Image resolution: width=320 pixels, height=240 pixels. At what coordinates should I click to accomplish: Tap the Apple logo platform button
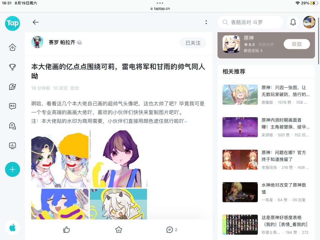point(12,228)
